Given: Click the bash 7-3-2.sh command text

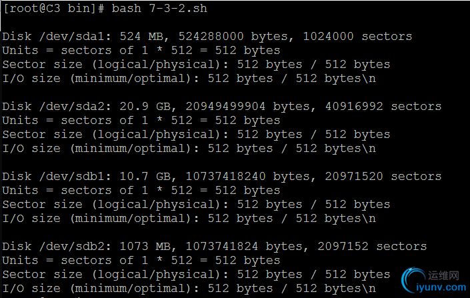Looking at the screenshot, I should click(159, 9).
